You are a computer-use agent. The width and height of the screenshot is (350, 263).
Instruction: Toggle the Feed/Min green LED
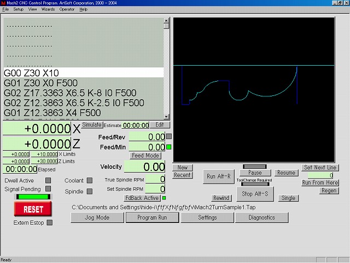(x=169, y=147)
